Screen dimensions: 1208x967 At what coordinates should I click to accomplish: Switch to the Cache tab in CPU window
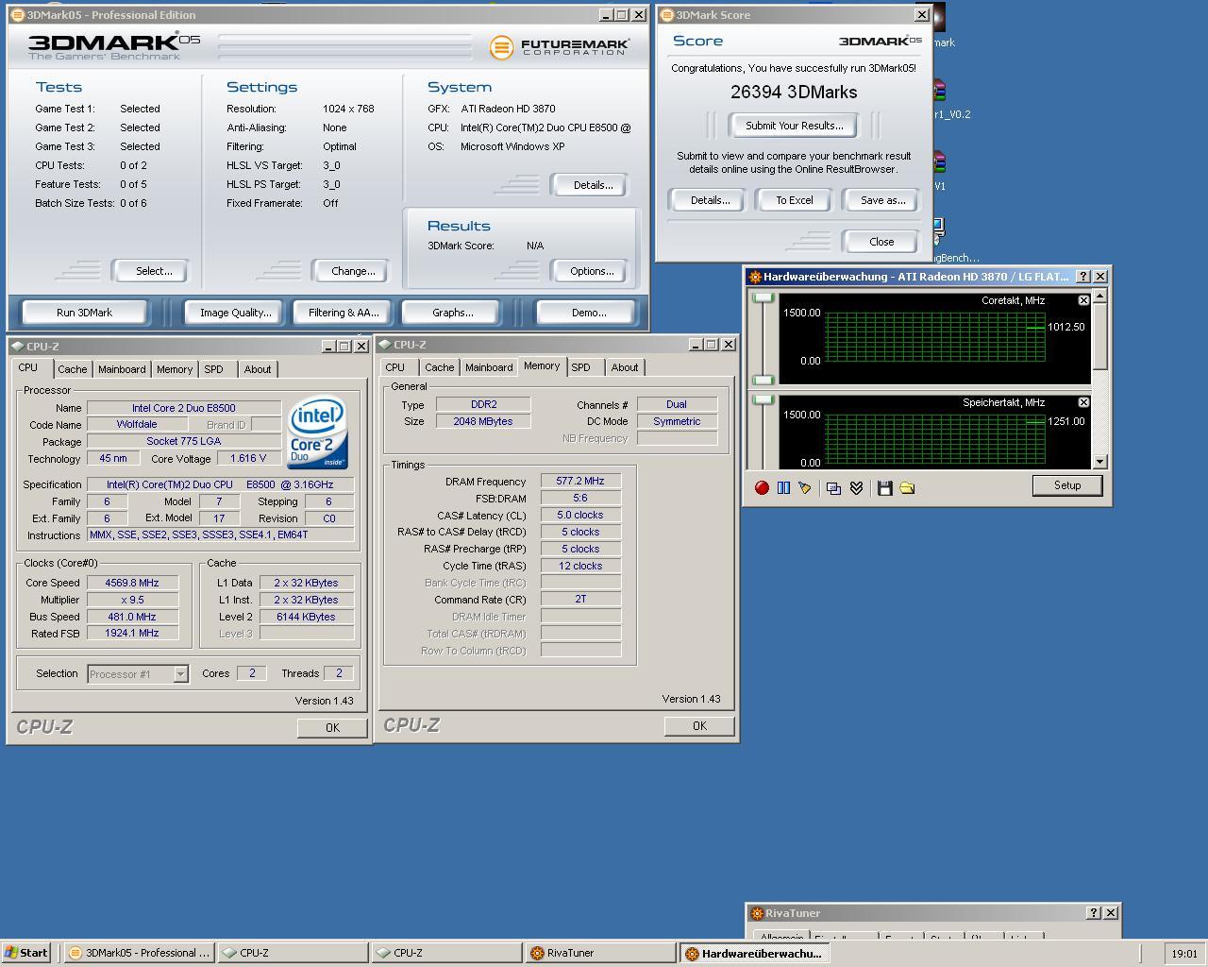[x=72, y=369]
